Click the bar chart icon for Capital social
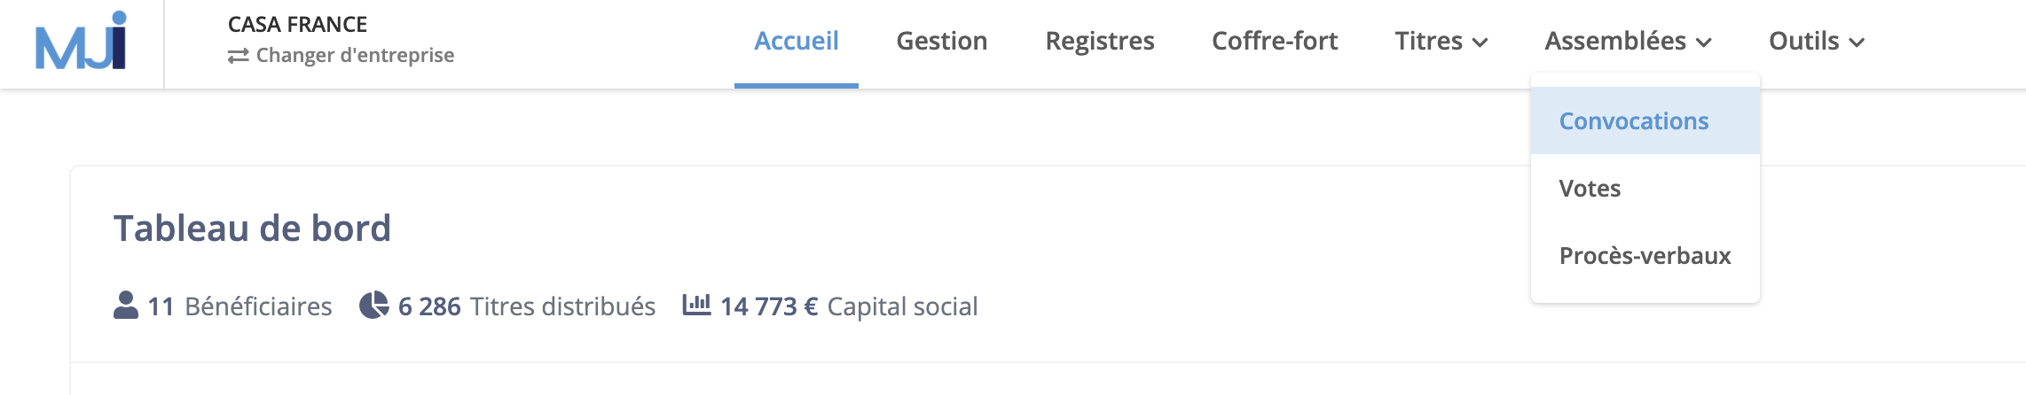Image resolution: width=2026 pixels, height=395 pixels. tap(696, 305)
